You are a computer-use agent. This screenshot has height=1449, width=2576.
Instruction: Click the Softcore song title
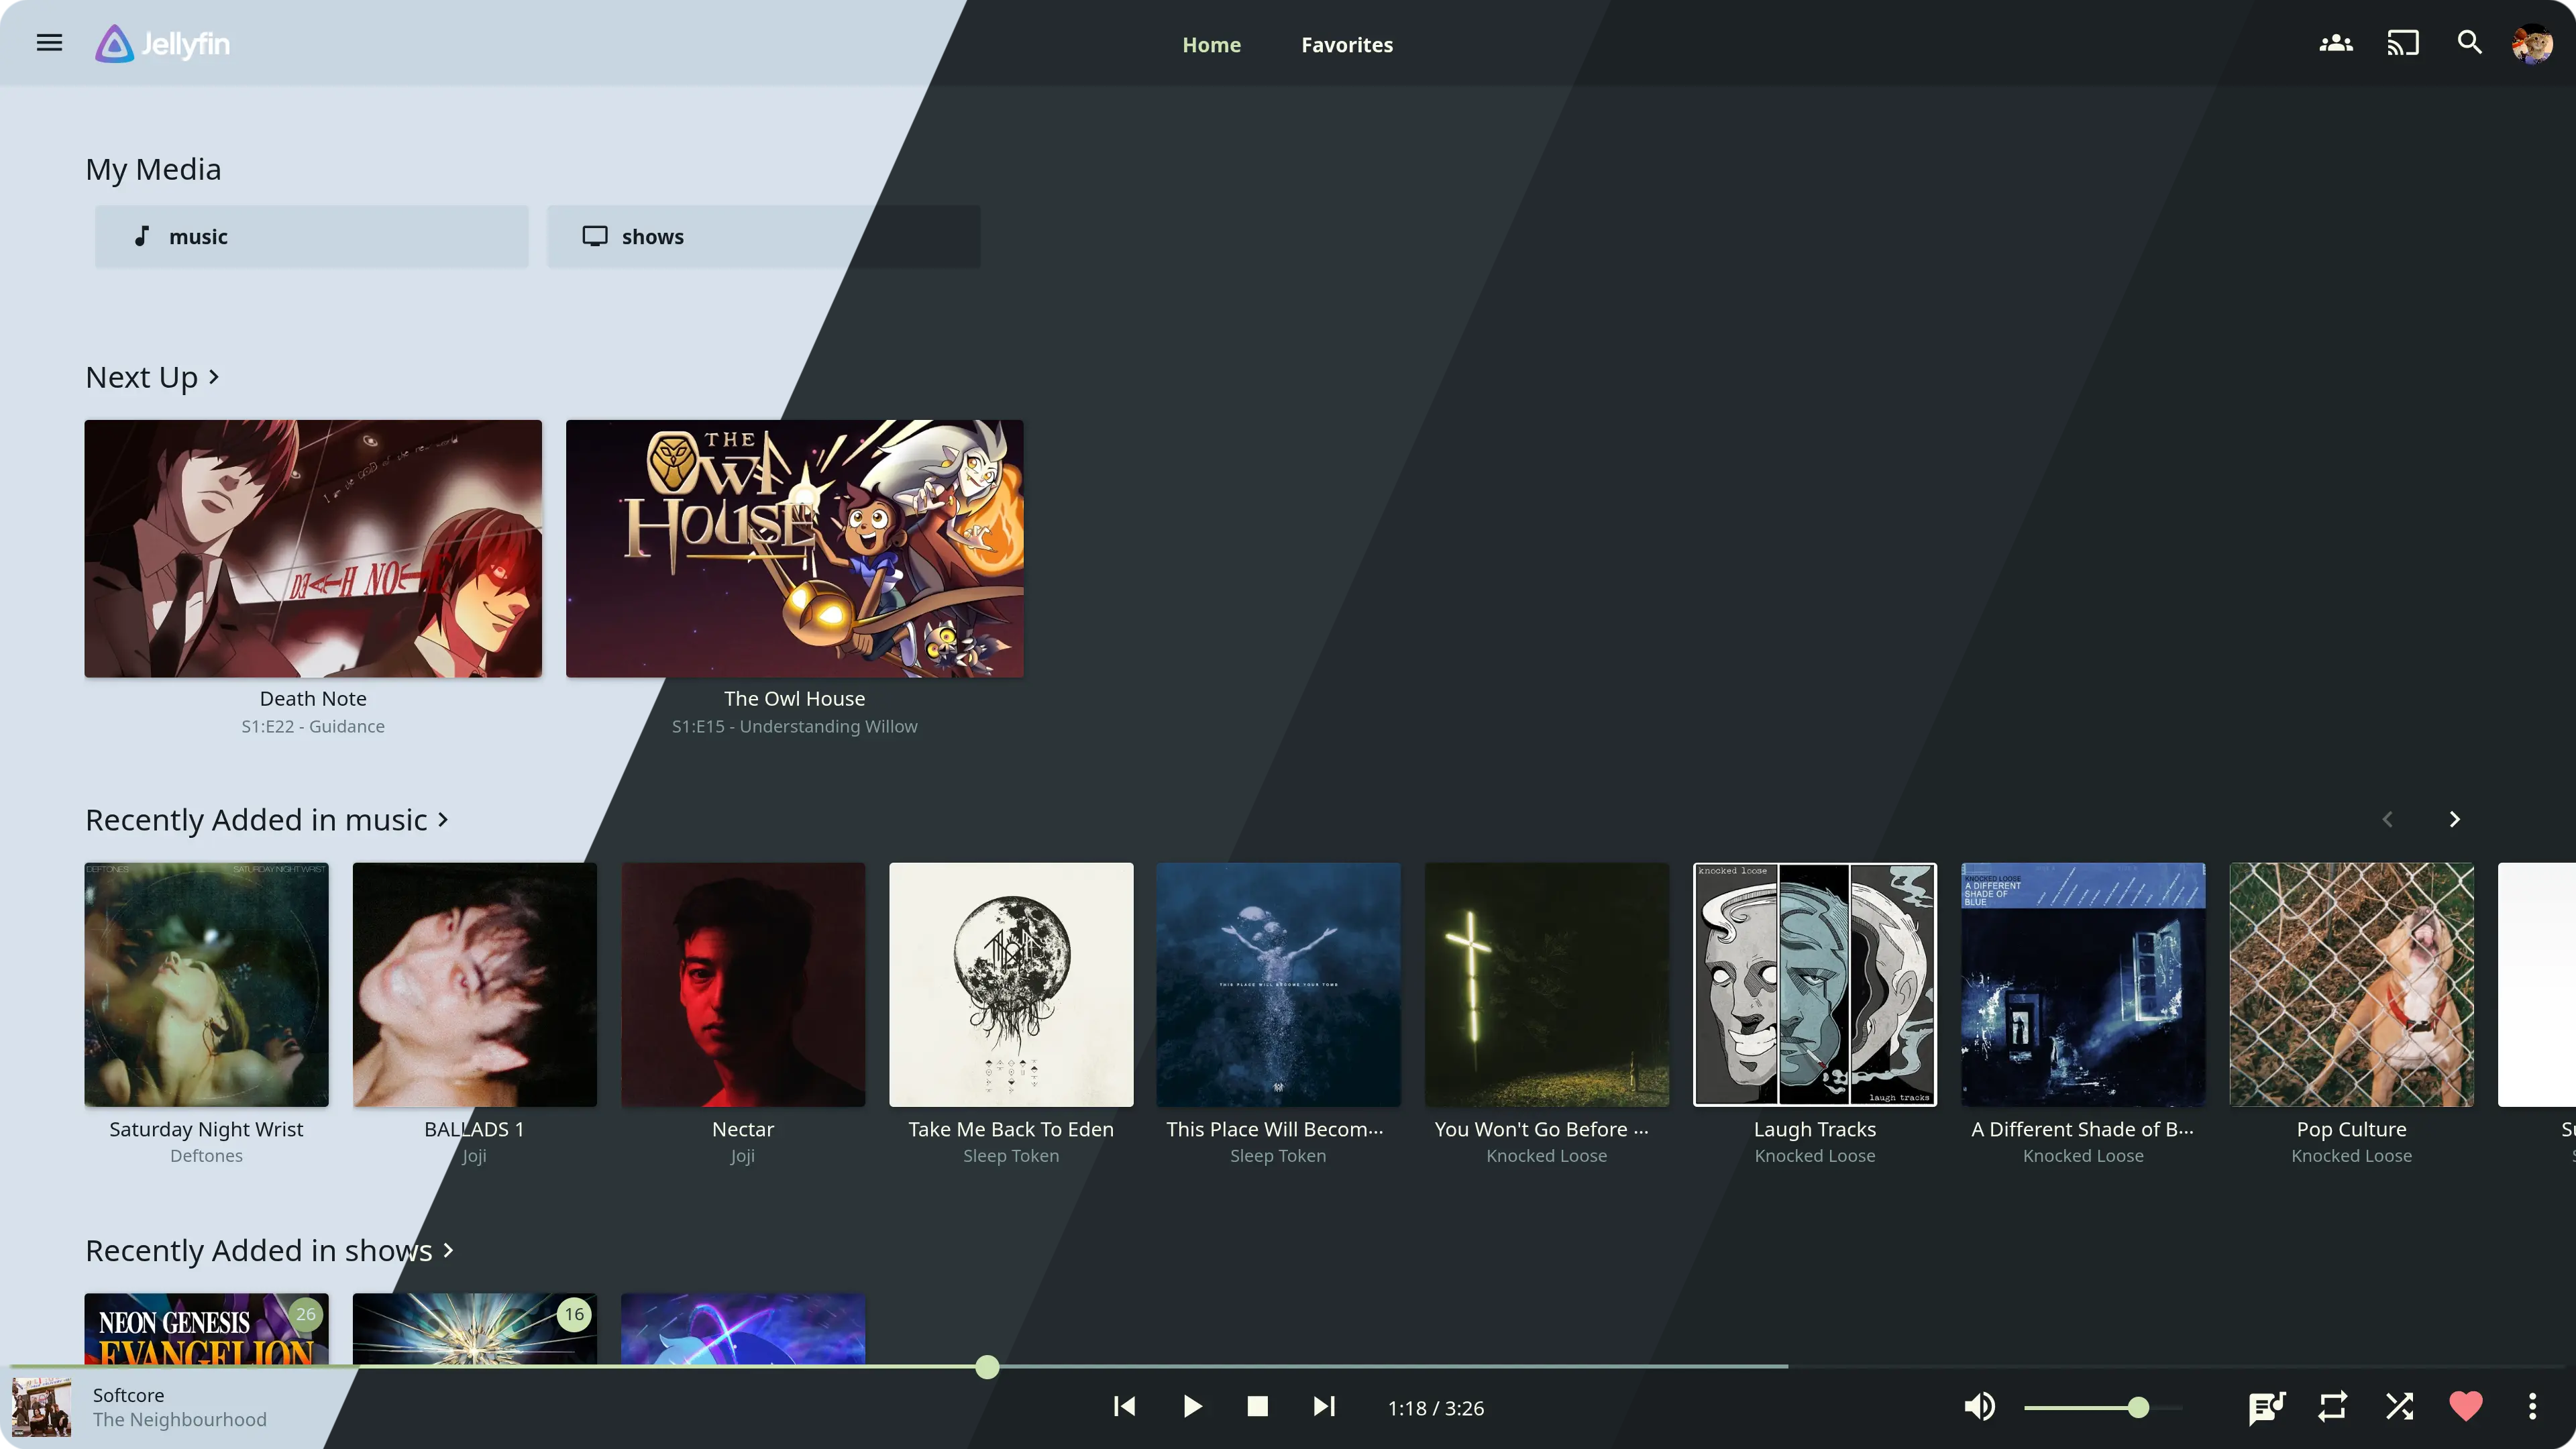click(128, 1396)
